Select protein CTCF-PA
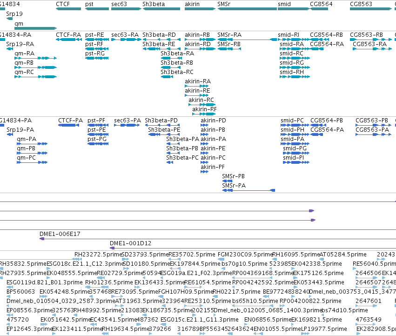The image size is (396, 336). point(68,125)
